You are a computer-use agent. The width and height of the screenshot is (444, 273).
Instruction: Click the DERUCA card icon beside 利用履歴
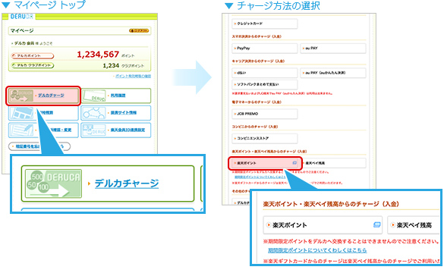click(94, 96)
